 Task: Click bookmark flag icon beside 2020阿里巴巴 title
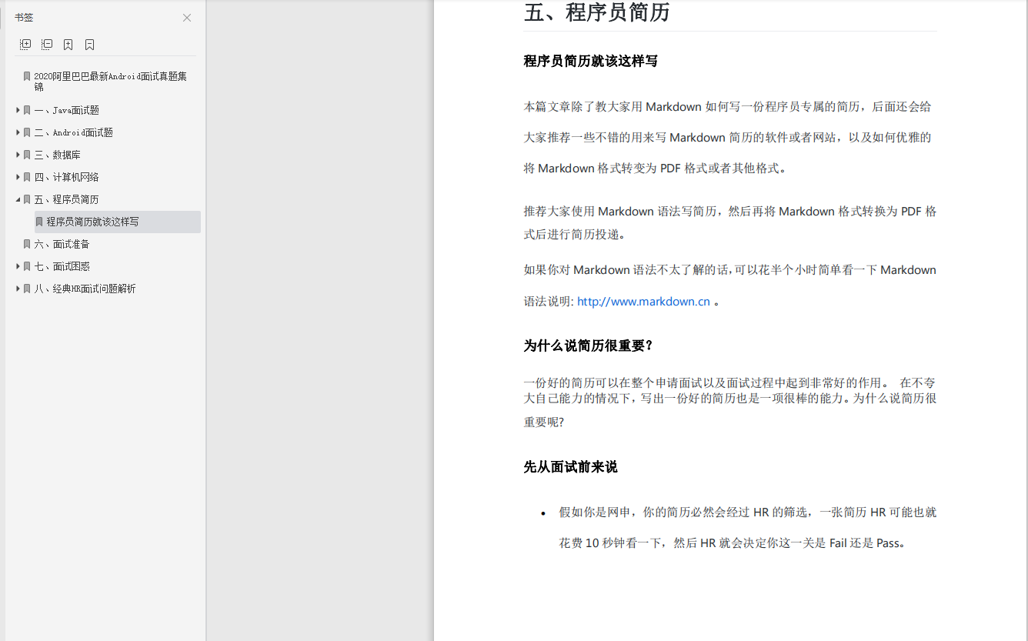[x=27, y=76]
